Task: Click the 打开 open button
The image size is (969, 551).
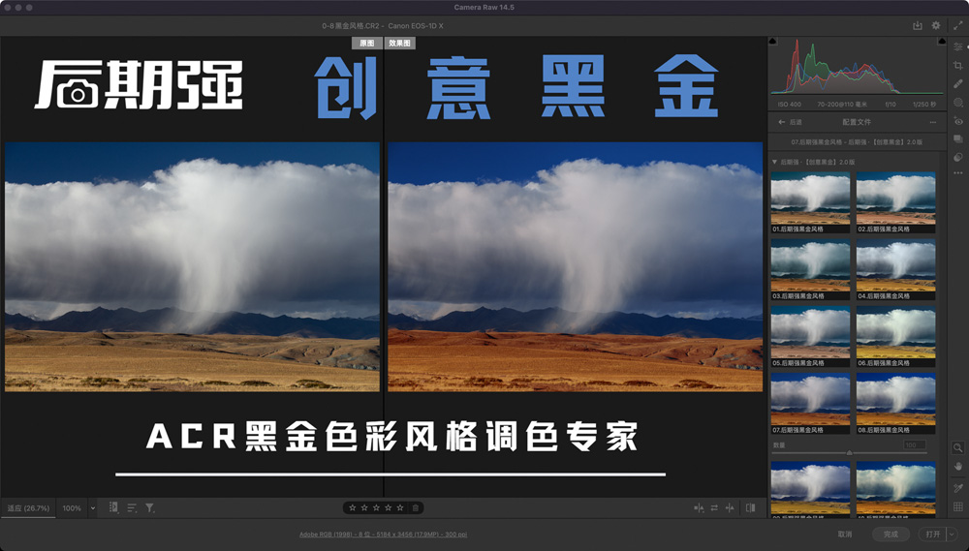Action: coord(933,535)
